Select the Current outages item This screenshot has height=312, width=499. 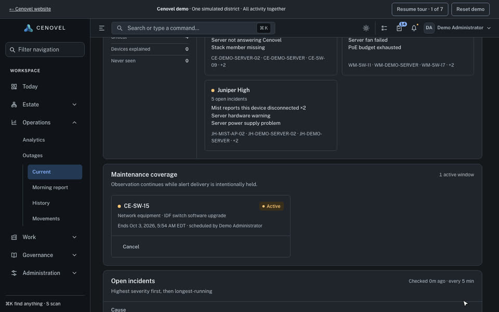point(55,172)
